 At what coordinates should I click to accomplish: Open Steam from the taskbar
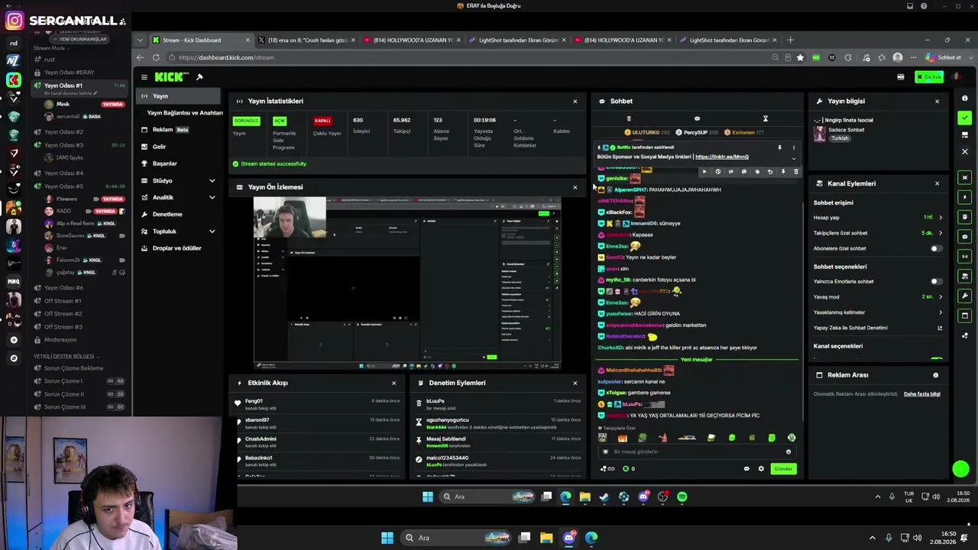point(604,497)
